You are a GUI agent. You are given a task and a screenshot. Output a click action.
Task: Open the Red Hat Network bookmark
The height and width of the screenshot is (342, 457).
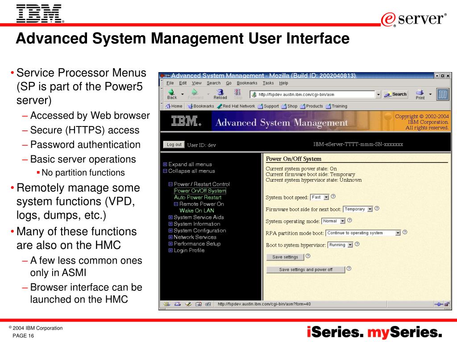point(236,106)
